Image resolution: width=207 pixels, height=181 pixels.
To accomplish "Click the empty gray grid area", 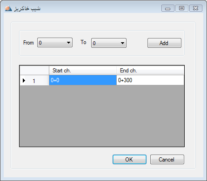I will pos(102,116).
